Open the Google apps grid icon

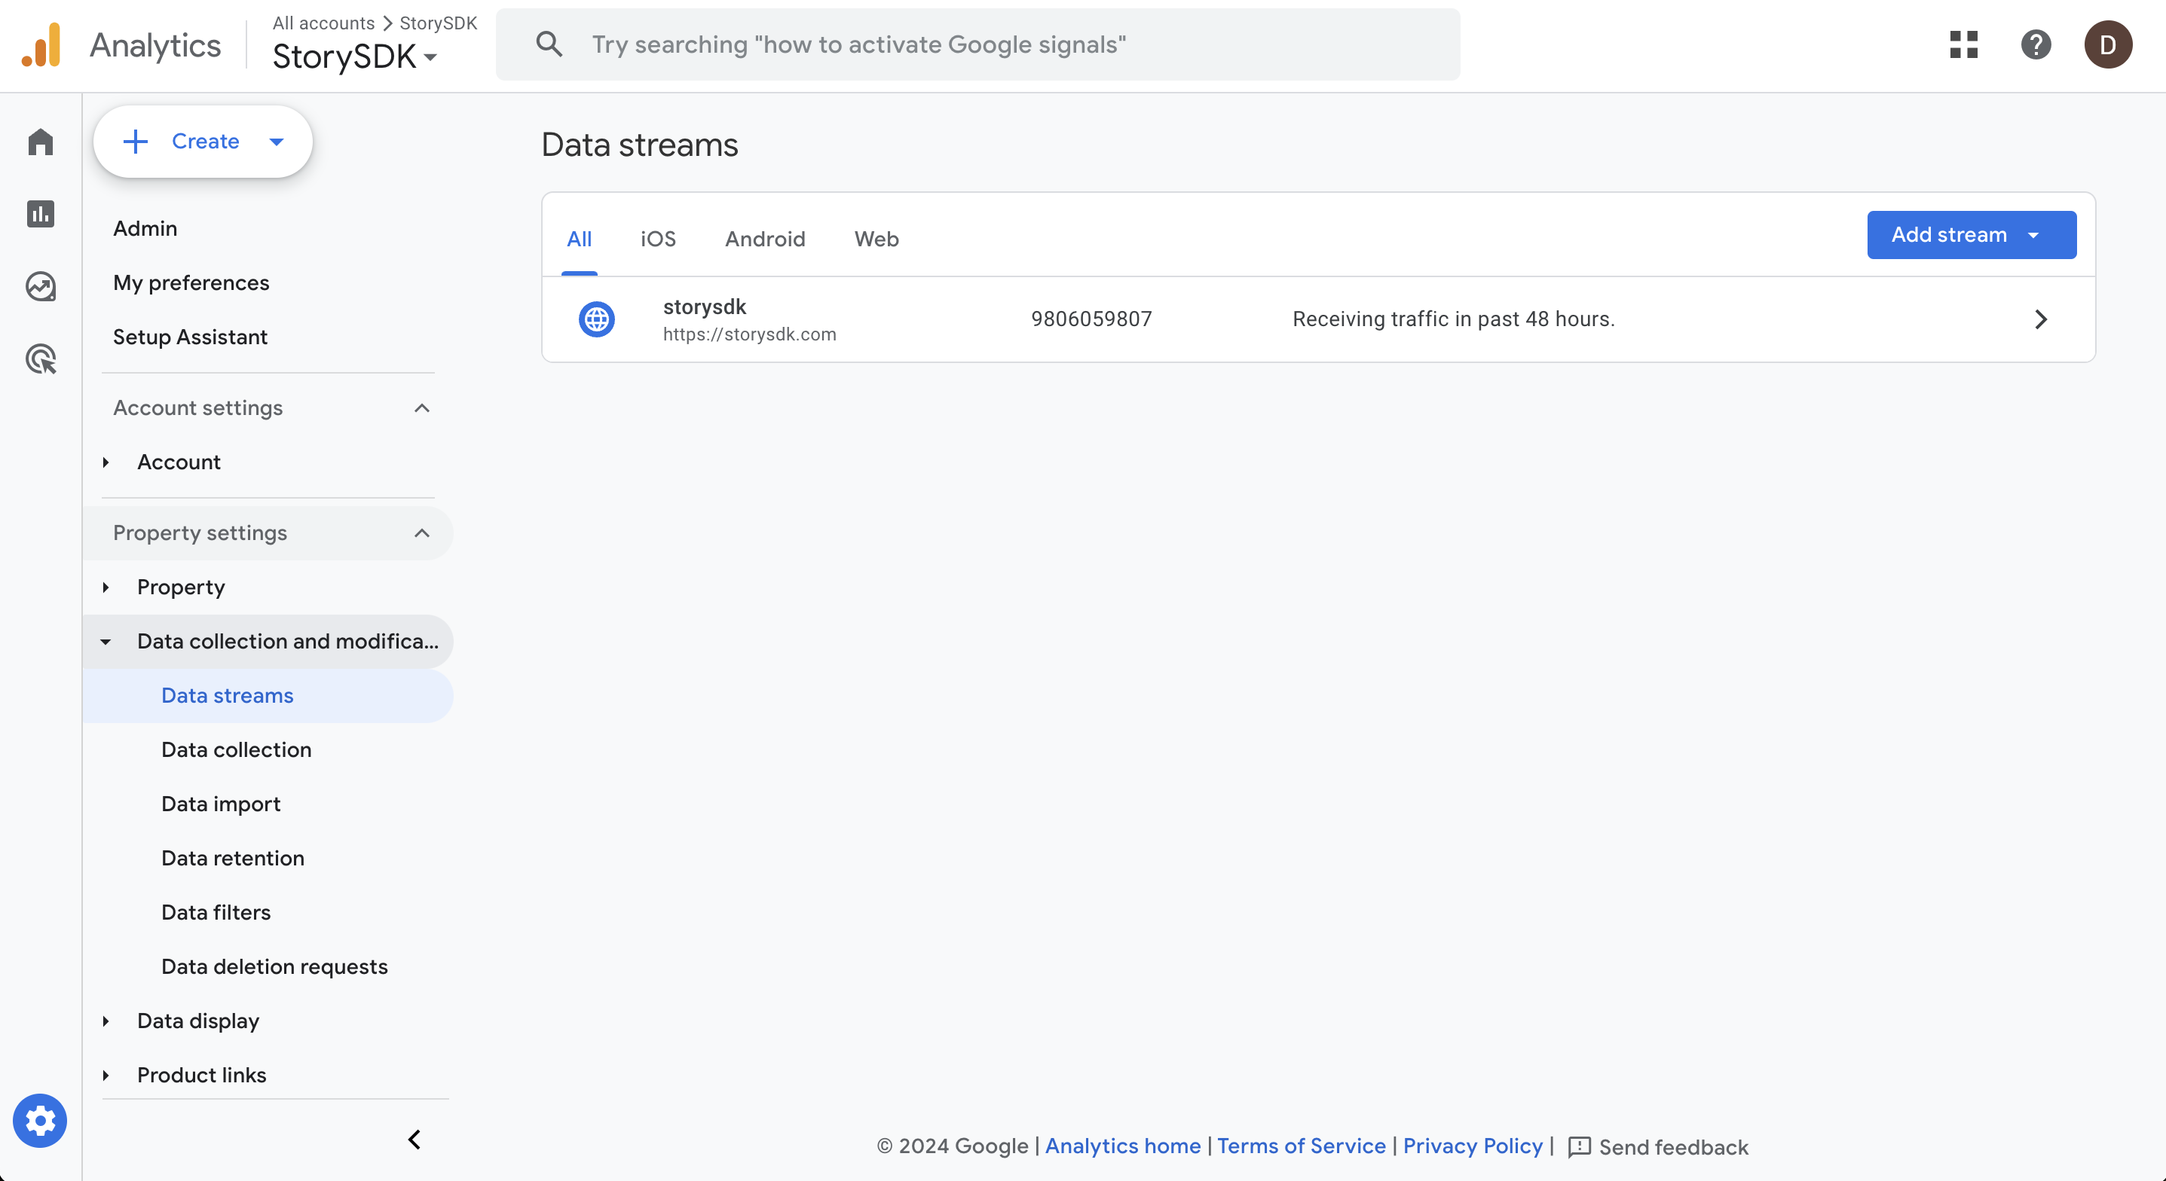1963,44
